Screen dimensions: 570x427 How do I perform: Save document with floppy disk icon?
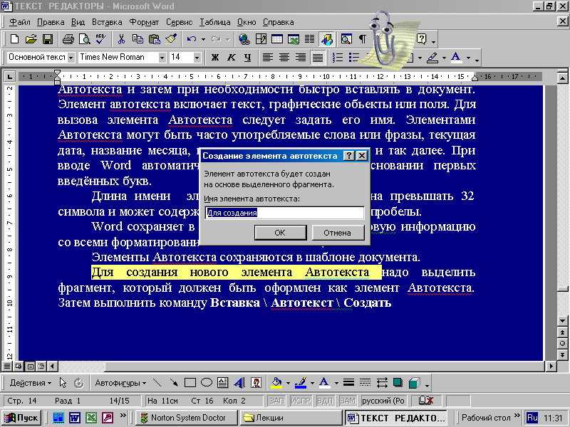pos(48,39)
